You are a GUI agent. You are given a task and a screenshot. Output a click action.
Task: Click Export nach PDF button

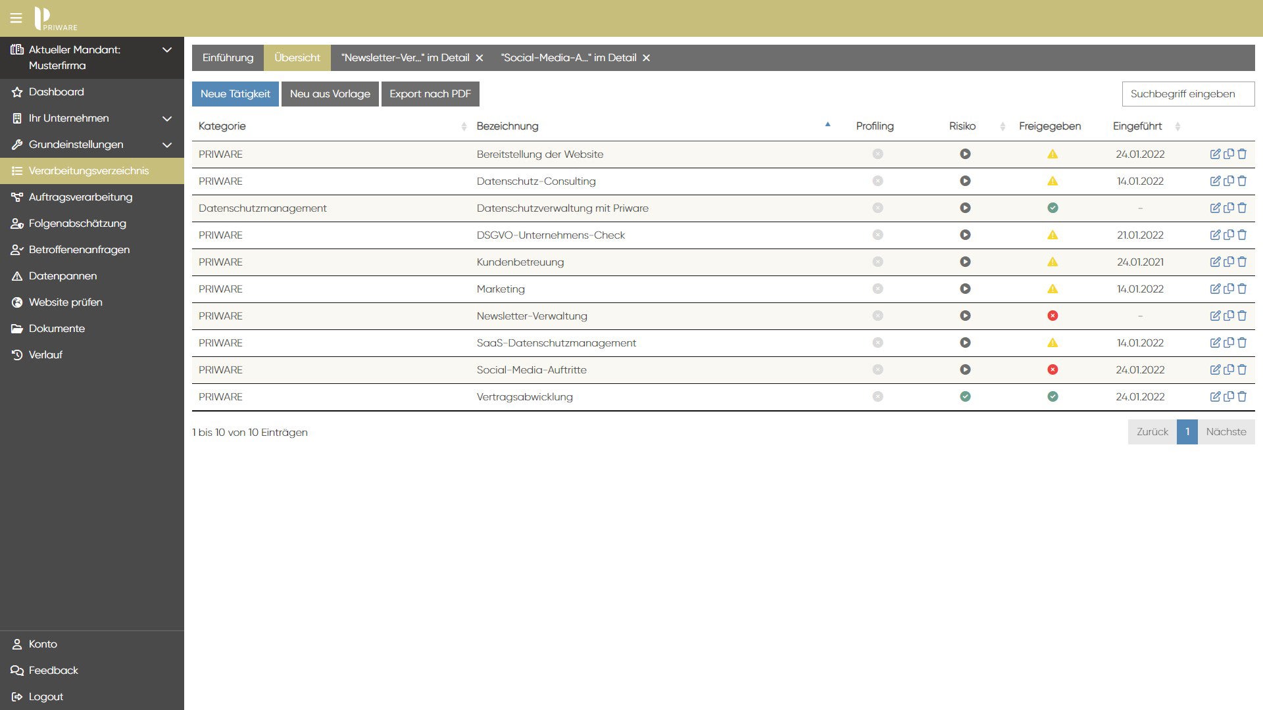click(430, 94)
